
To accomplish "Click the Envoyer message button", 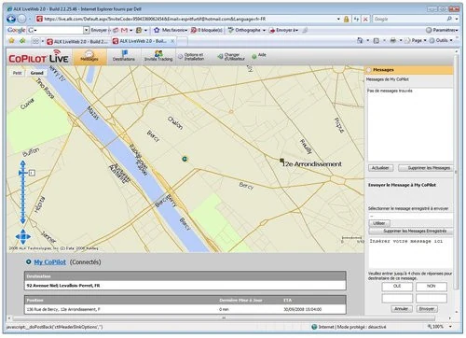I will 427,309.
